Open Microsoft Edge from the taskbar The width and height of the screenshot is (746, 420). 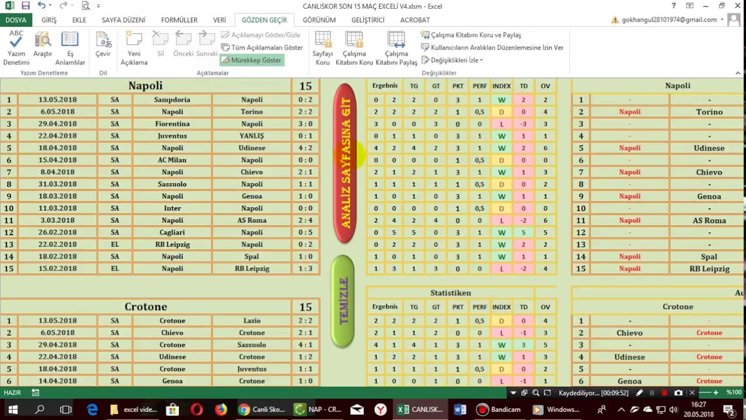pyautogui.click(x=92, y=409)
